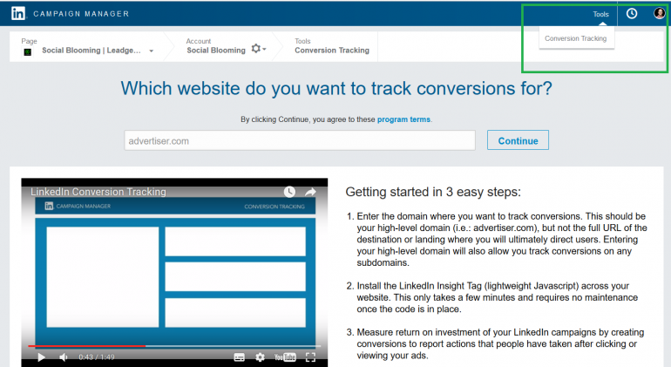671x367 pixels.
Task: Click the Share arrow icon on video
Action: [311, 192]
